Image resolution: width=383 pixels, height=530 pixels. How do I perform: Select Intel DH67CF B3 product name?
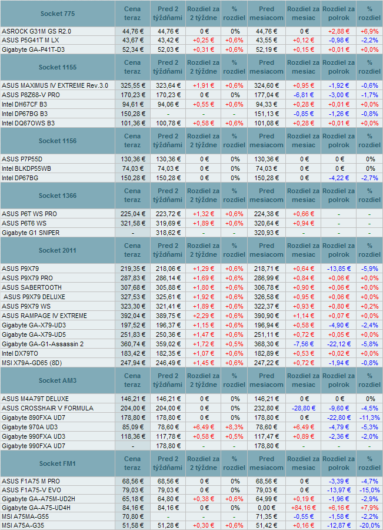(24, 104)
